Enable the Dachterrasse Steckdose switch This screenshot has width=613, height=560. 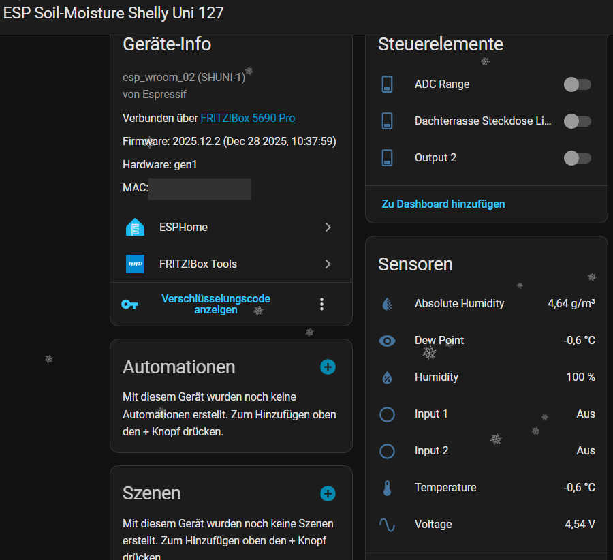pyautogui.click(x=577, y=121)
